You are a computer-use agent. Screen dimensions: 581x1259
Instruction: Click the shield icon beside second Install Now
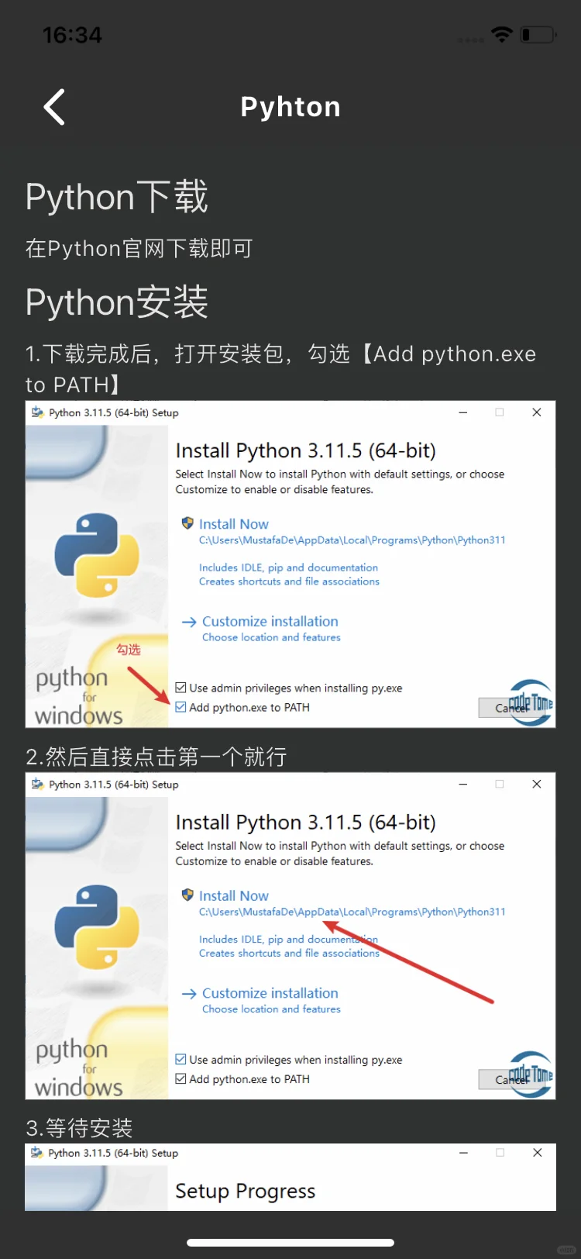187,895
